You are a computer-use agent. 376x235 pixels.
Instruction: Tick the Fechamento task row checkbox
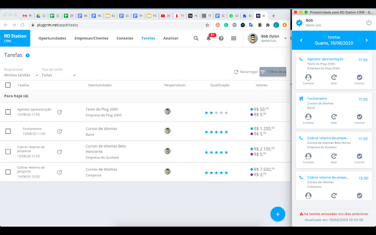click(8, 132)
